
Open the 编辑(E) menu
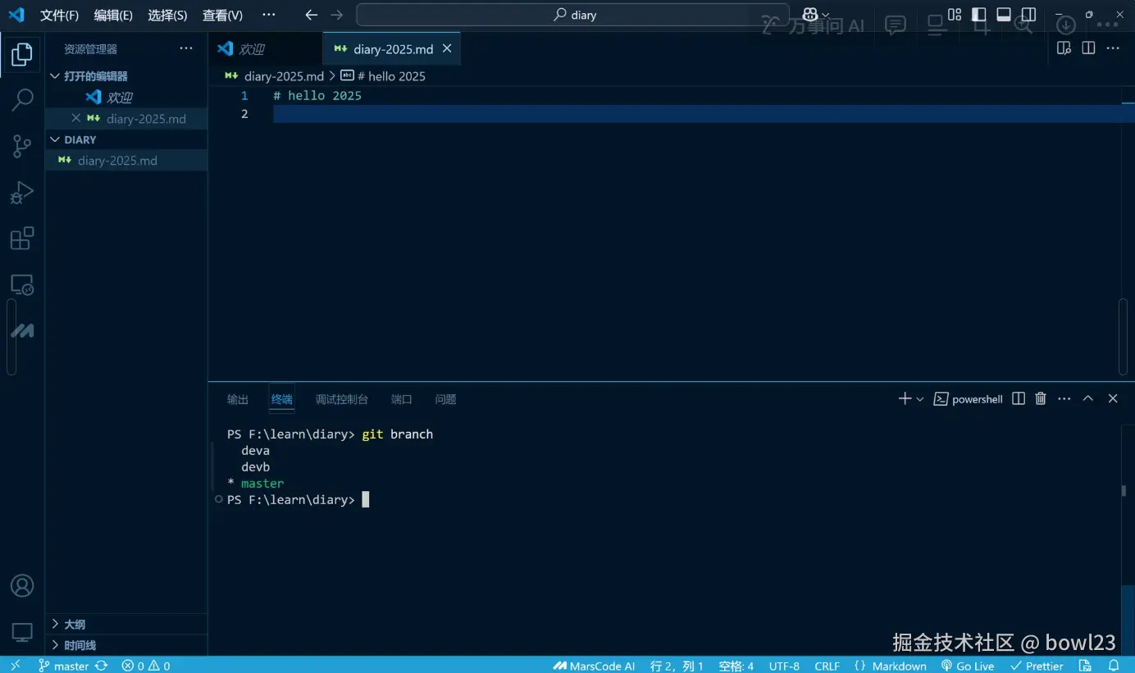(x=113, y=15)
